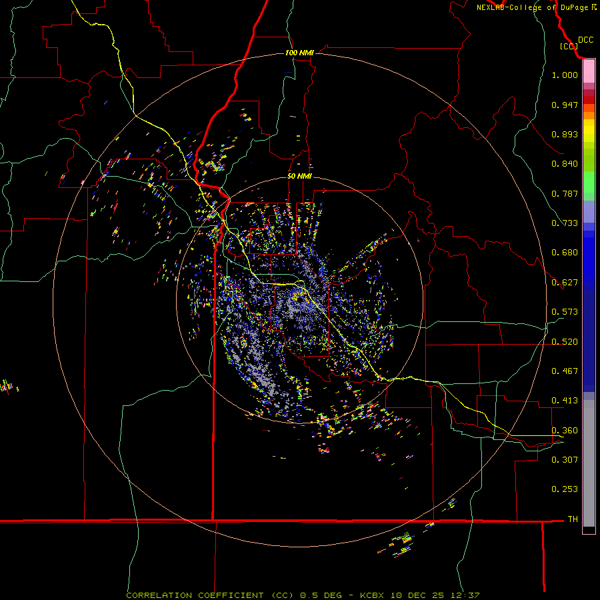Select the 0.840 scale value

[x=565, y=164]
